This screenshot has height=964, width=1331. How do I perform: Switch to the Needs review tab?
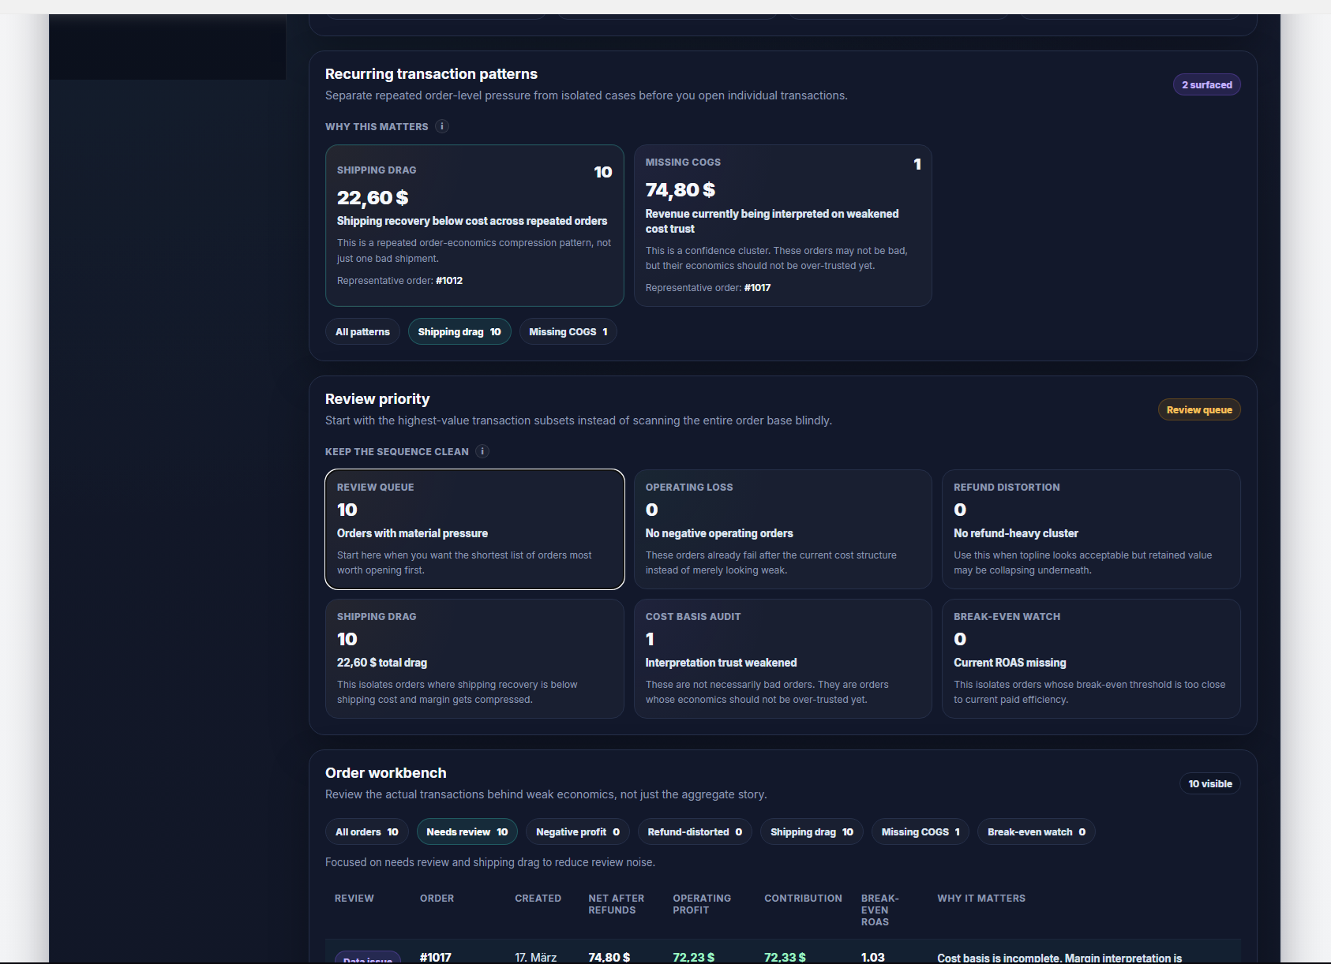coord(467,832)
